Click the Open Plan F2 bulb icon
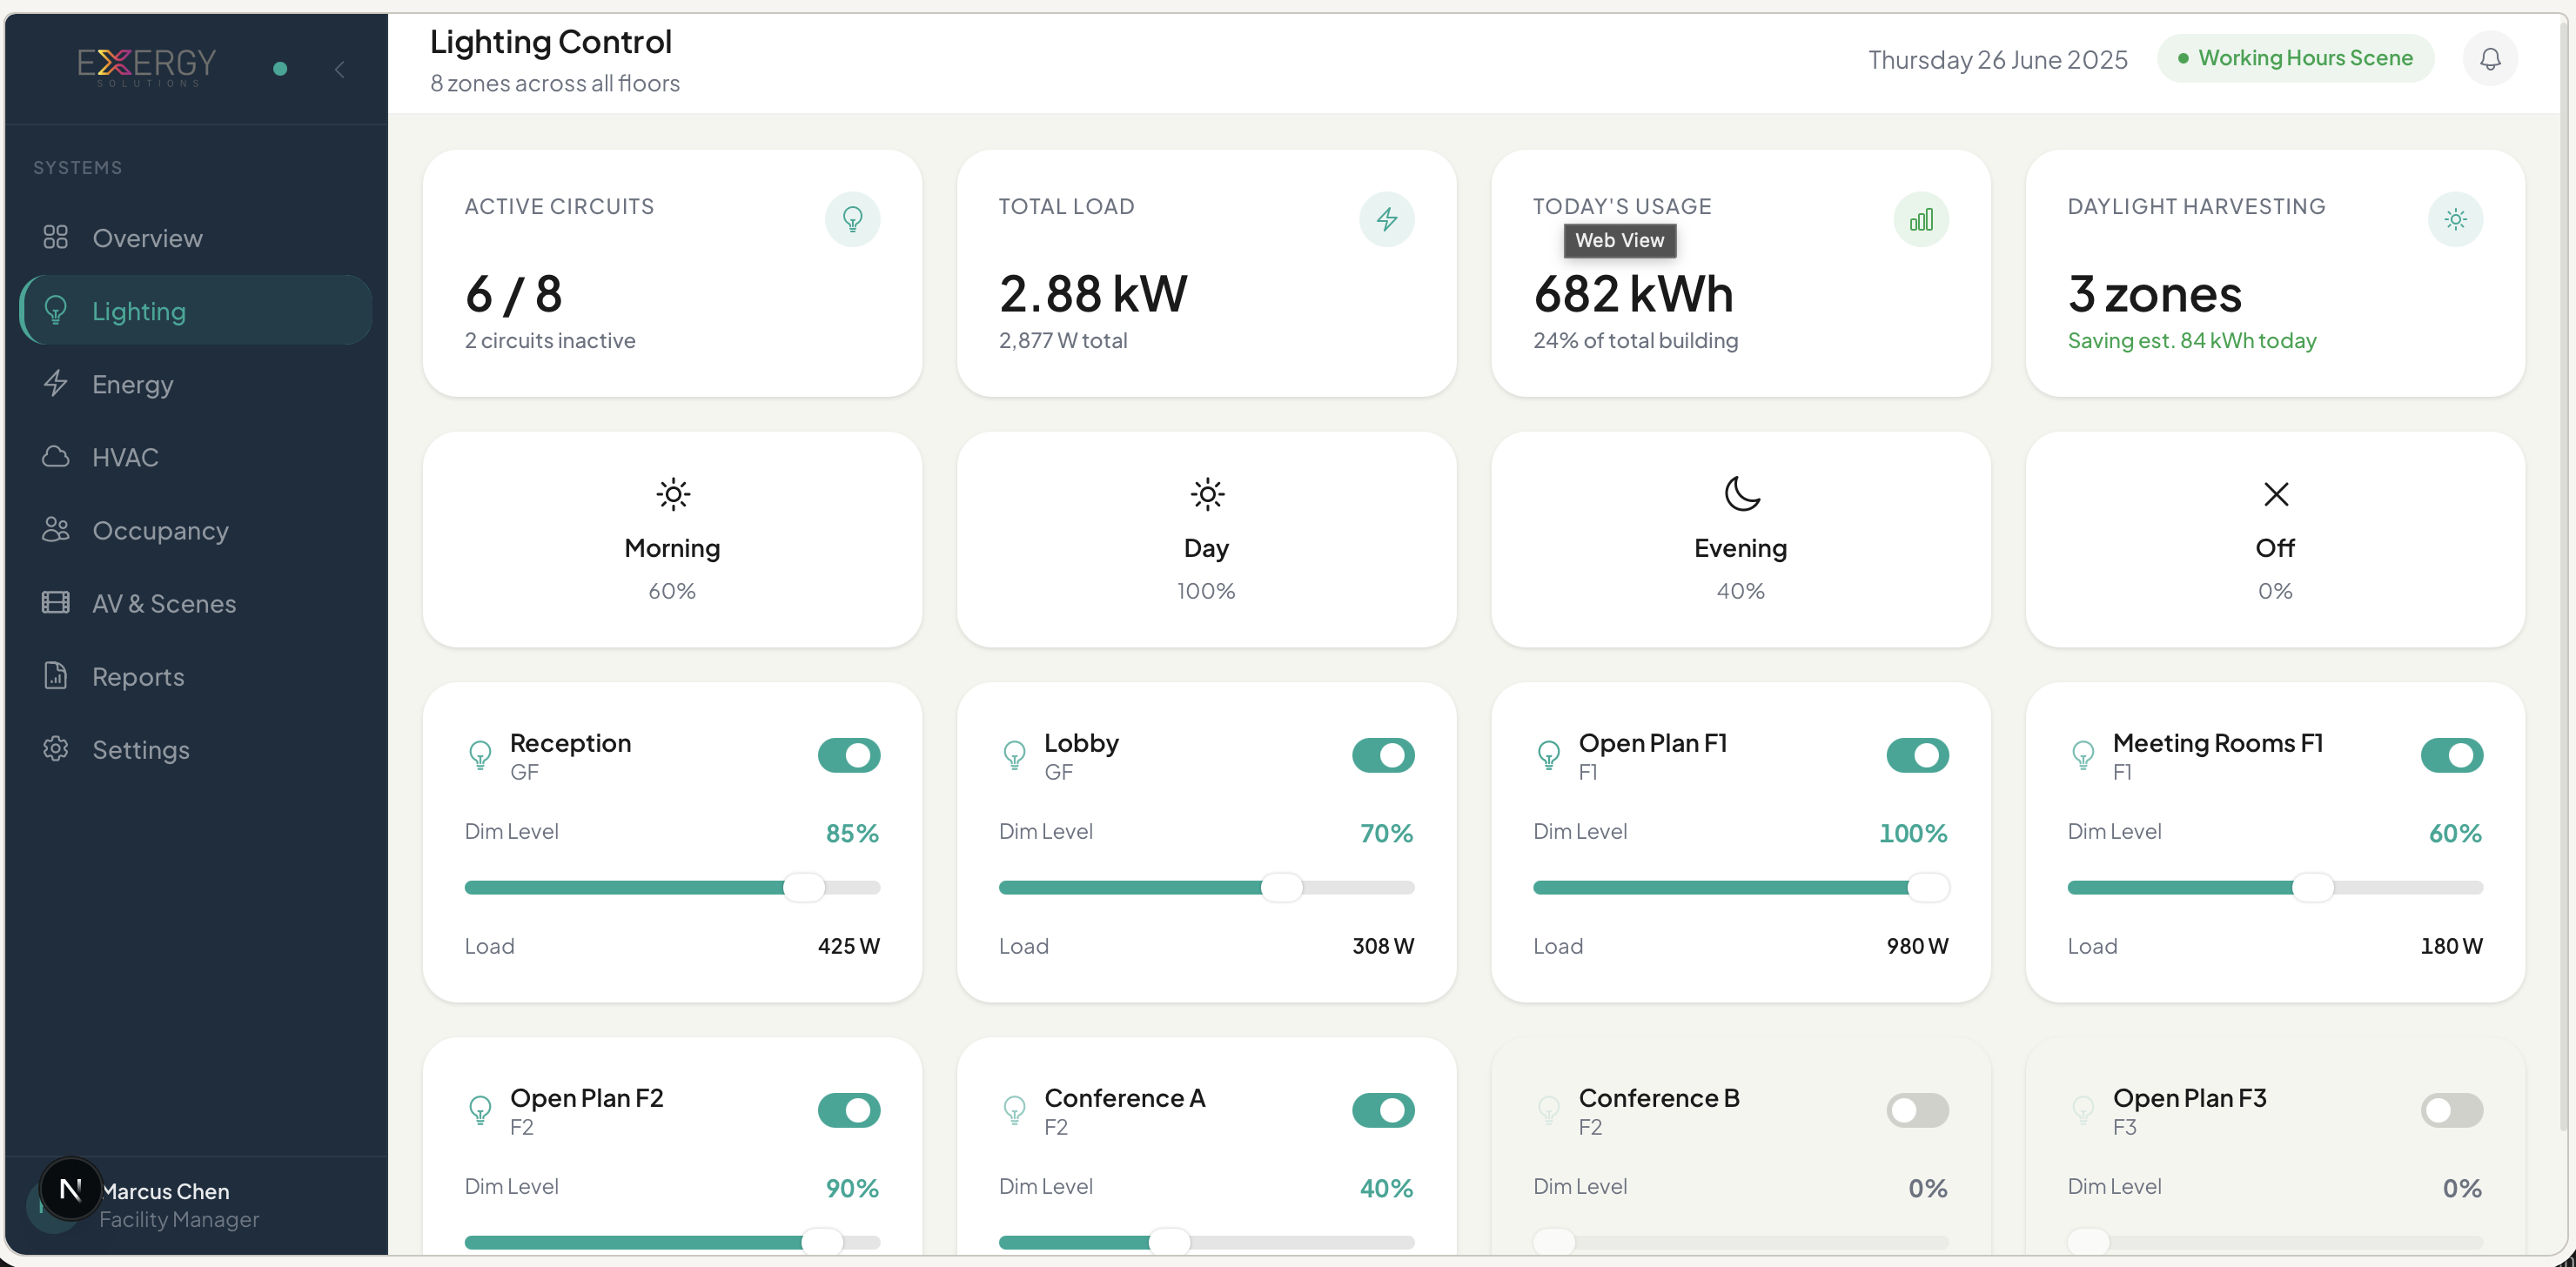This screenshot has width=2576, height=1267. (480, 1110)
